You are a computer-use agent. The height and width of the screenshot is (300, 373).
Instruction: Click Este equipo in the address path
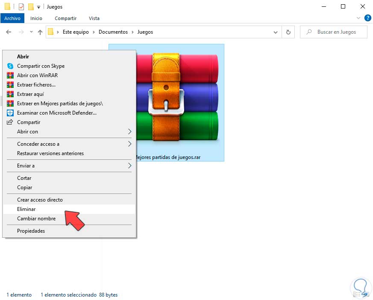tap(76, 32)
